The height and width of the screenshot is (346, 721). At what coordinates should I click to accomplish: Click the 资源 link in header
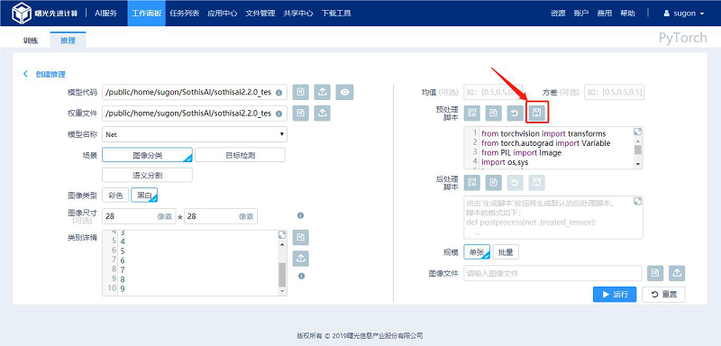[x=558, y=14]
